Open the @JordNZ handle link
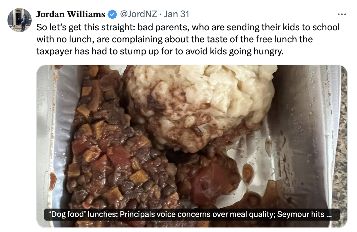The height and width of the screenshot is (232, 357). pyautogui.click(x=138, y=14)
